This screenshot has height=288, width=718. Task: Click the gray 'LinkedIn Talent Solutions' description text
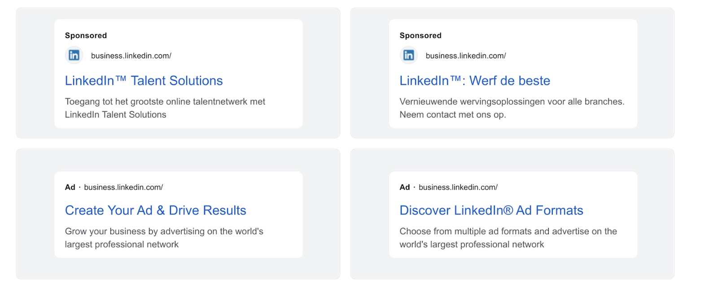(x=115, y=115)
